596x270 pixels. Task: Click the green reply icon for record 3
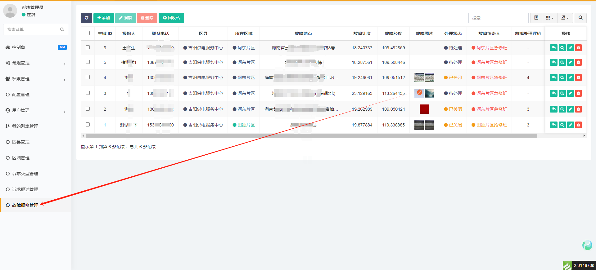[553, 93]
